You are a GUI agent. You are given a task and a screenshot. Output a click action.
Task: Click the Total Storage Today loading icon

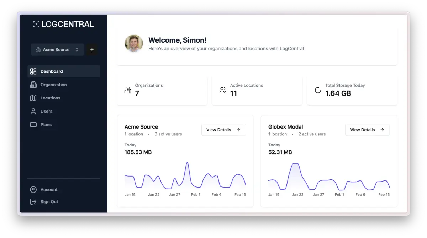(x=318, y=90)
